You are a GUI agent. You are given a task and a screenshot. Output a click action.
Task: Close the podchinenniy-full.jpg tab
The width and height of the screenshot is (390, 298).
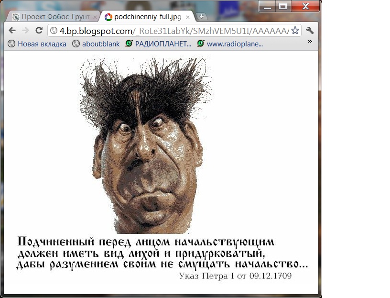pos(188,17)
